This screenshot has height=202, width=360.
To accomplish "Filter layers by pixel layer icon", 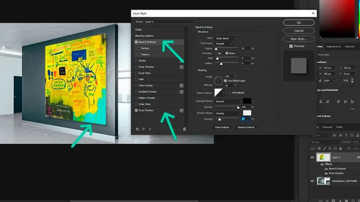I will (x=334, y=136).
